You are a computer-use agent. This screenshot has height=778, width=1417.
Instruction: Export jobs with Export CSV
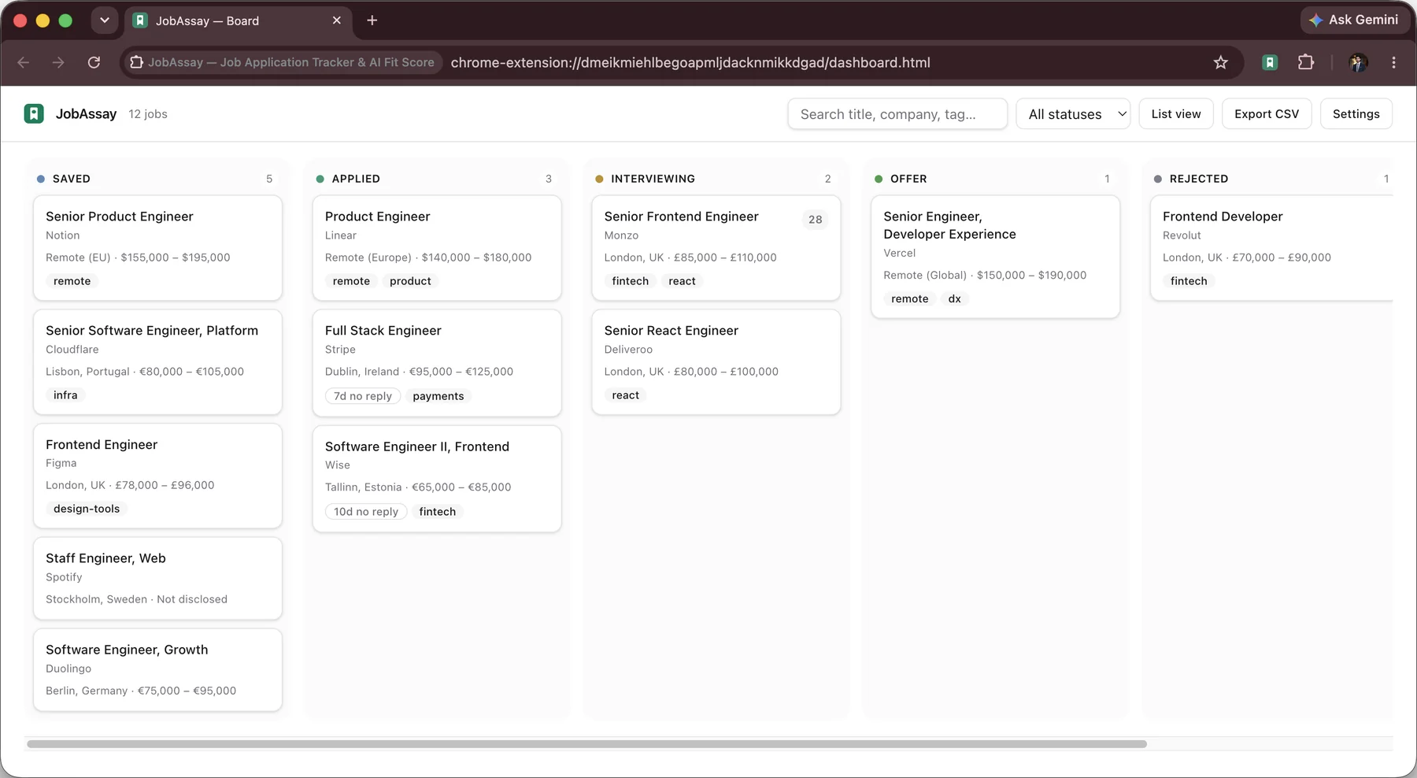pyautogui.click(x=1267, y=114)
